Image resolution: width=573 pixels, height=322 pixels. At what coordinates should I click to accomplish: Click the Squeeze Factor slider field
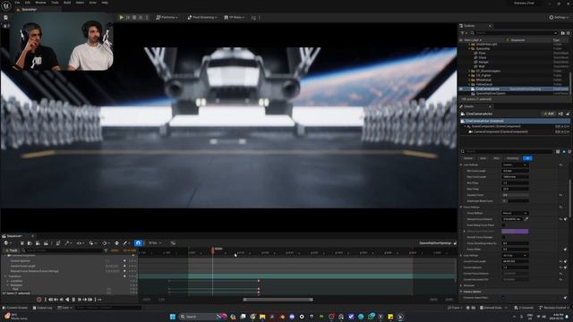tap(515, 195)
